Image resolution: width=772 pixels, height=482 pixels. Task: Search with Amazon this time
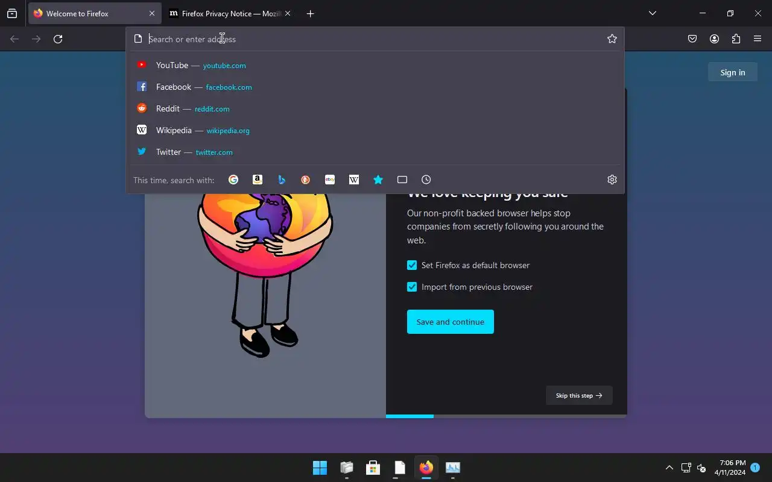pyautogui.click(x=258, y=180)
